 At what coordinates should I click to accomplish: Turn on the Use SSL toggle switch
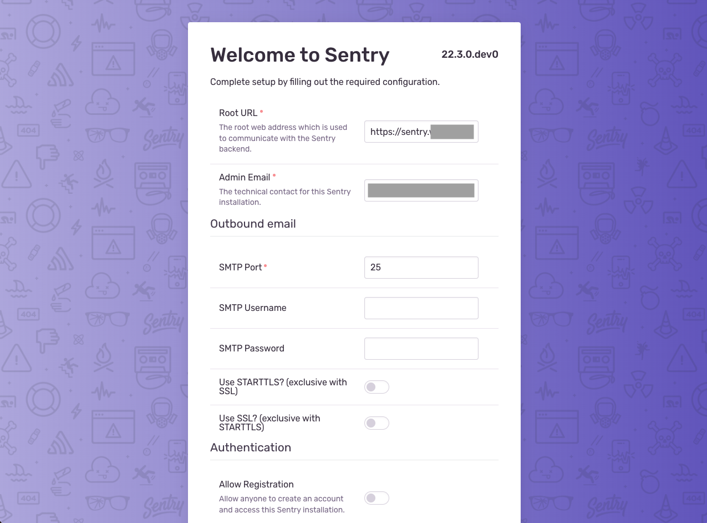377,423
